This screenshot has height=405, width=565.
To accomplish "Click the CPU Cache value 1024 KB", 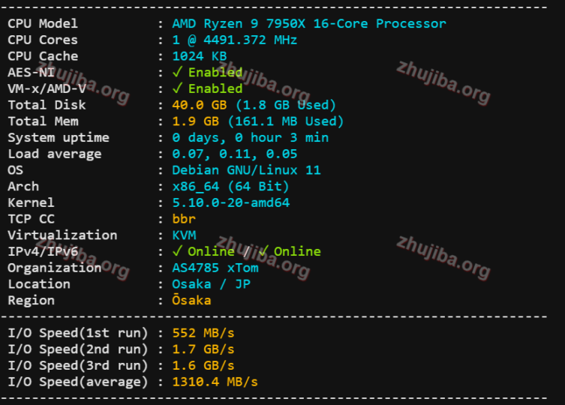I will tap(199, 56).
